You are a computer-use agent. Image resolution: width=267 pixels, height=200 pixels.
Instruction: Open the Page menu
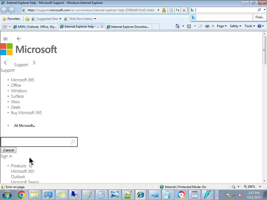222,26
